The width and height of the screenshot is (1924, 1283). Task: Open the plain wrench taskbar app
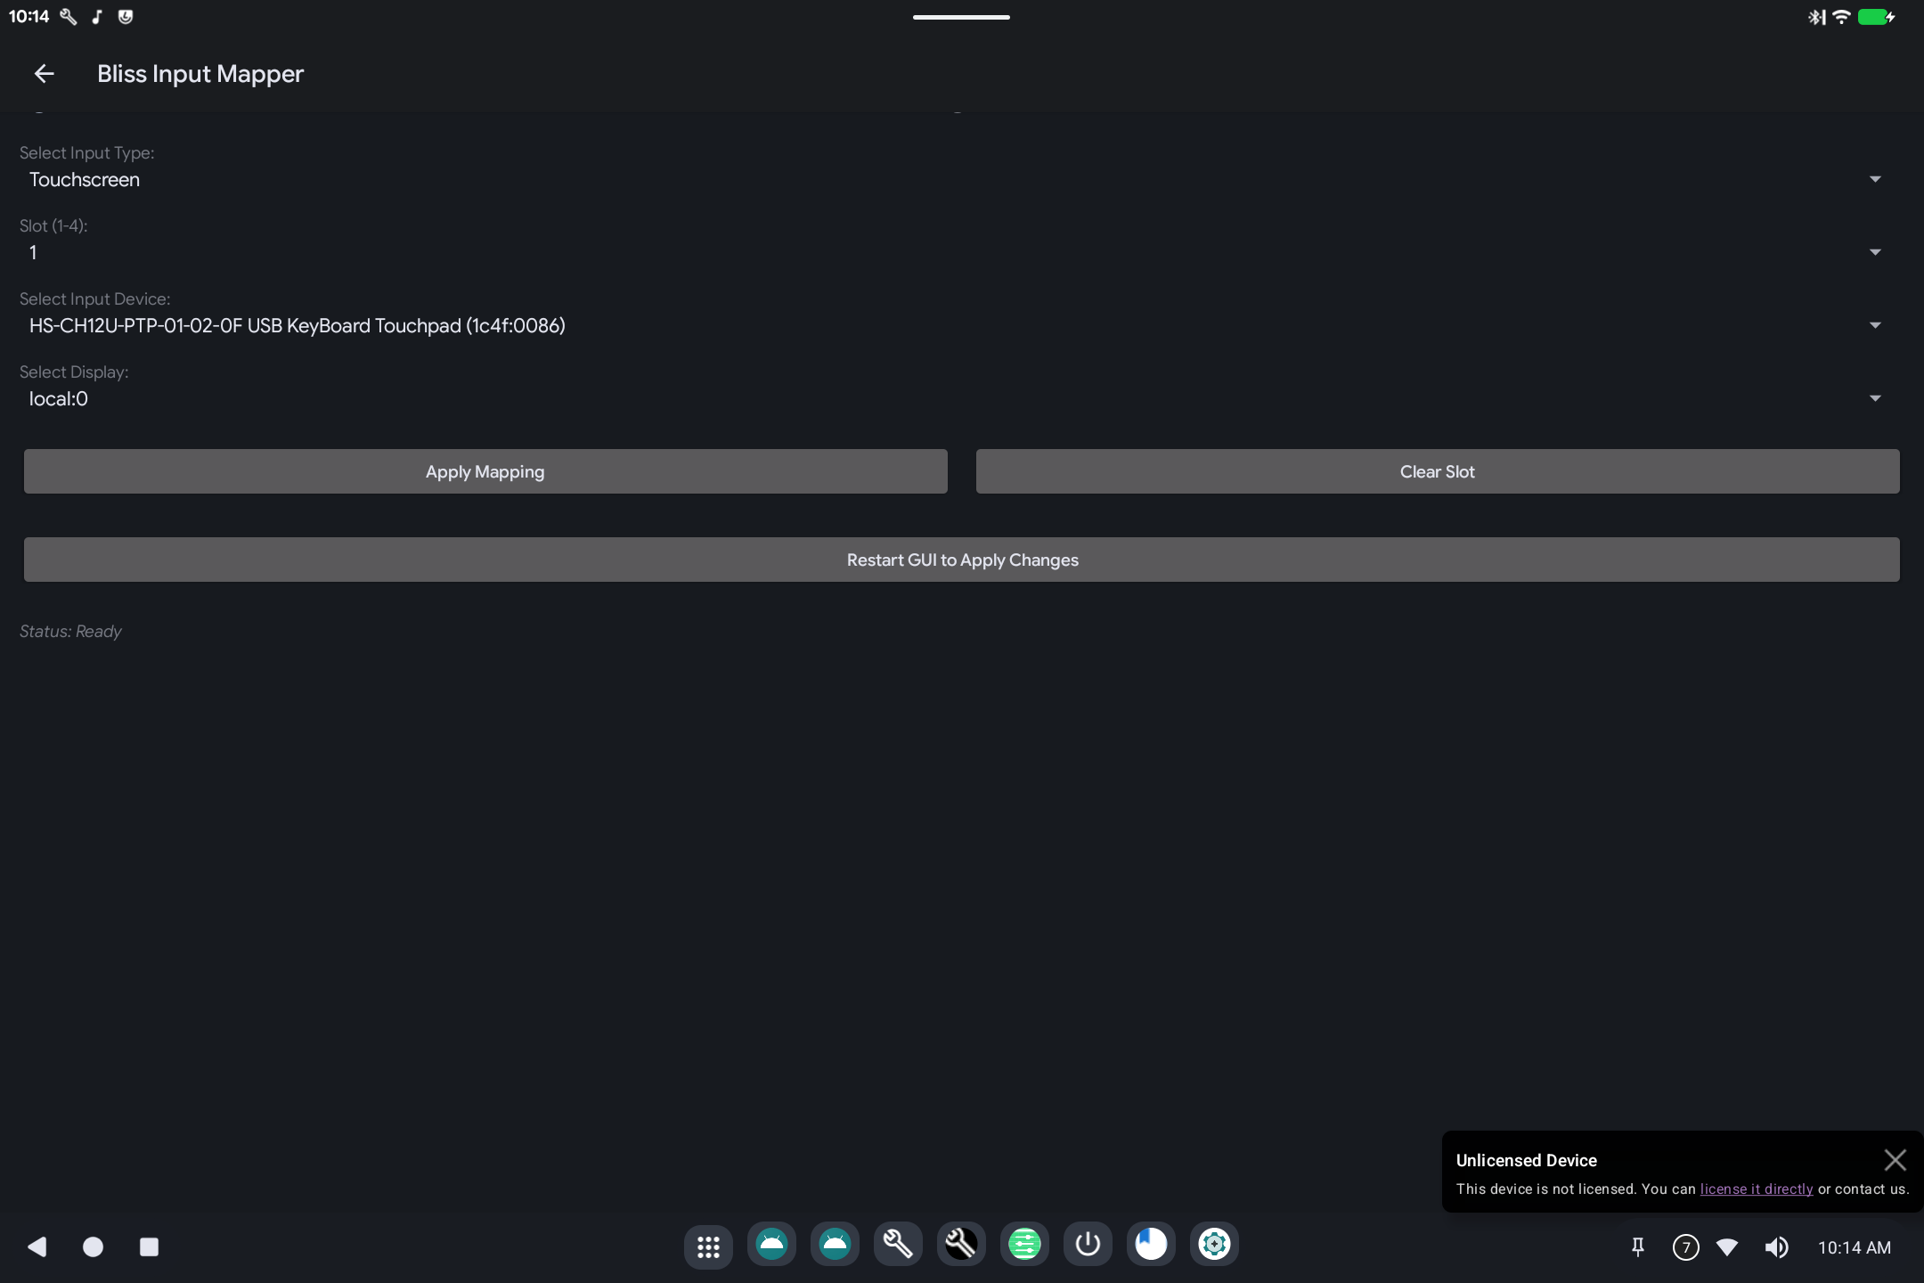[x=898, y=1246]
